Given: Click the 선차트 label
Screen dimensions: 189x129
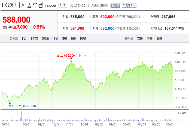Looking at the screenshot, I should [14, 38].
